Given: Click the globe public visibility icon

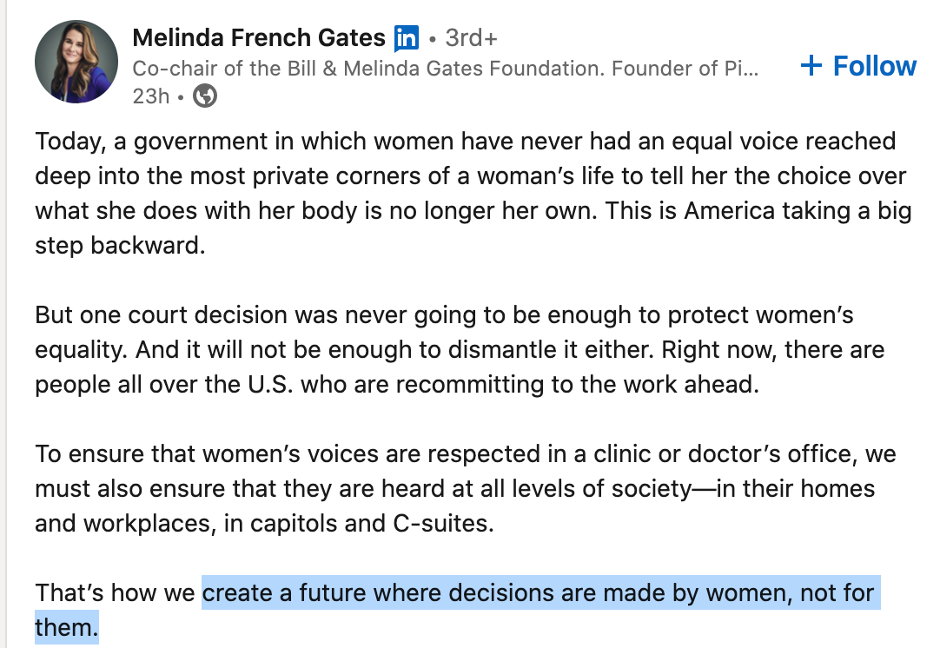Looking at the screenshot, I should [204, 96].
